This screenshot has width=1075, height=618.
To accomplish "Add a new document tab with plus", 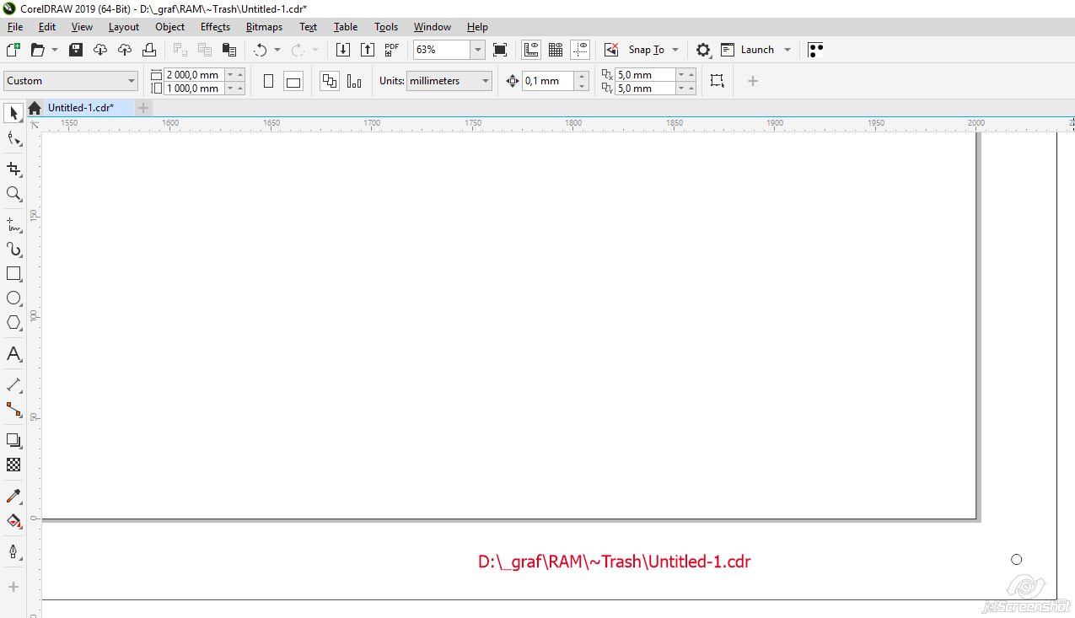I will [143, 108].
